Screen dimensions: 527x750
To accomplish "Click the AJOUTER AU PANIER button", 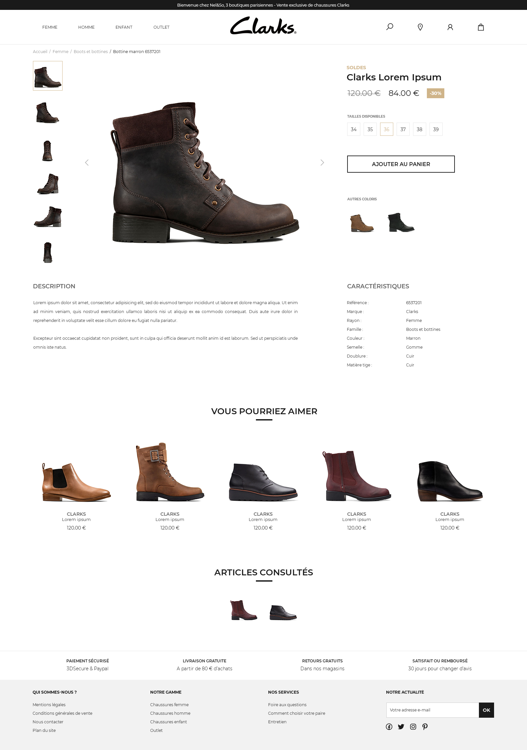I will [401, 164].
